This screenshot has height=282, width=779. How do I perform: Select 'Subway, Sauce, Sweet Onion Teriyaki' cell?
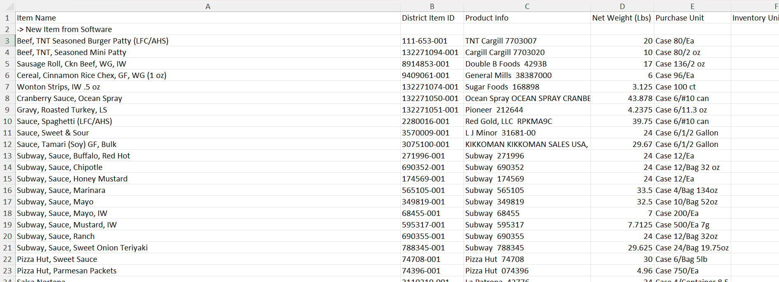(208, 248)
